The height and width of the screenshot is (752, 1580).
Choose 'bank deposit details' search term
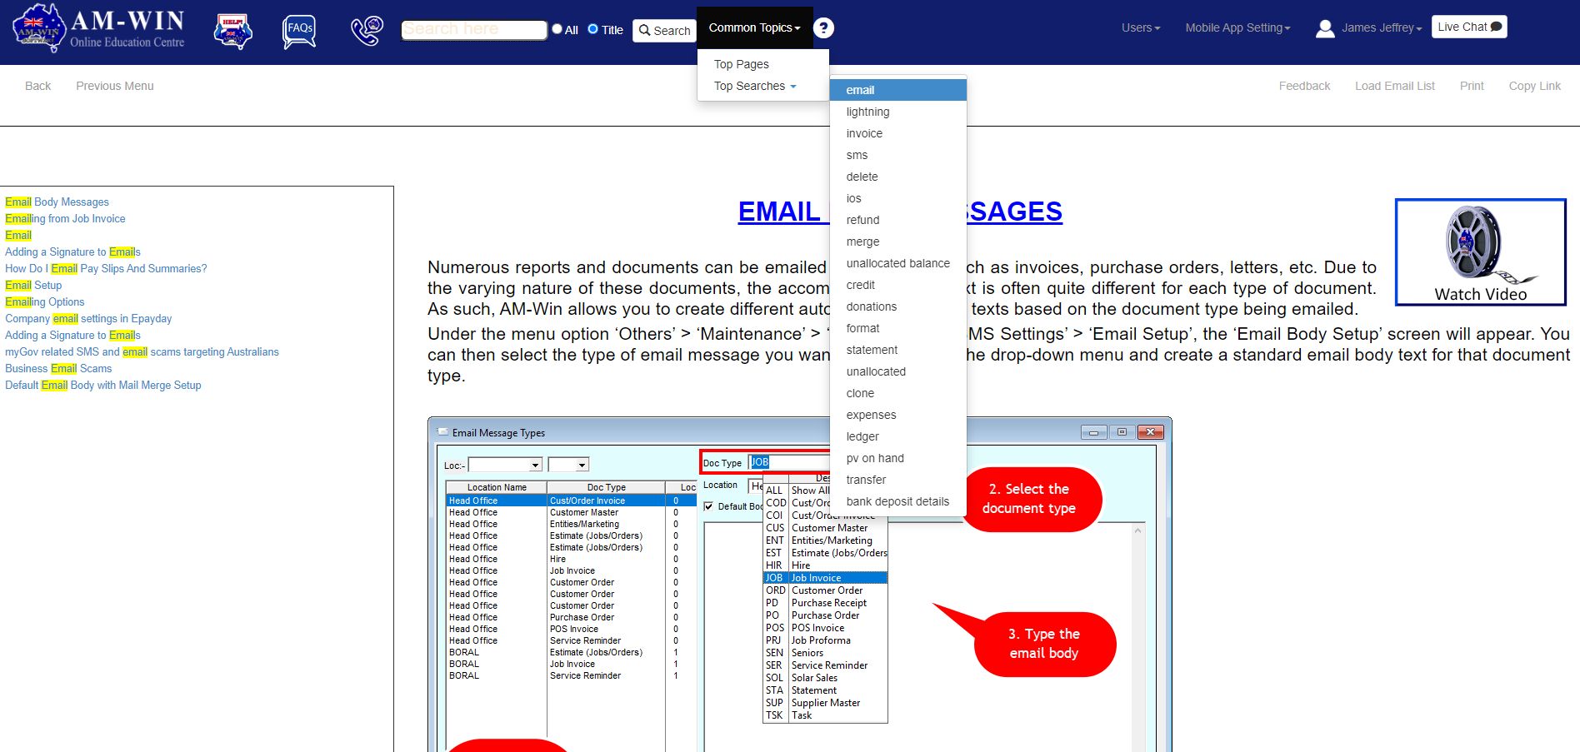click(x=898, y=501)
